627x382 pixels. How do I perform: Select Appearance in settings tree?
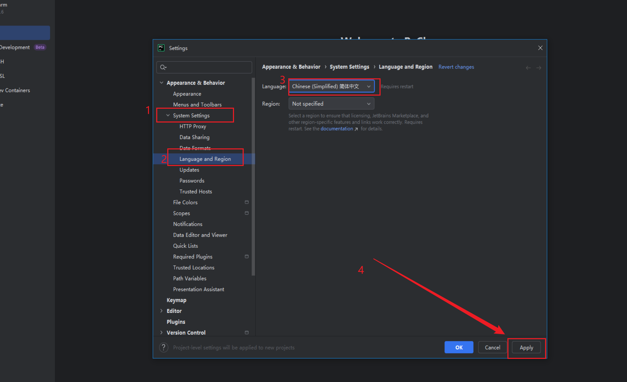click(187, 94)
